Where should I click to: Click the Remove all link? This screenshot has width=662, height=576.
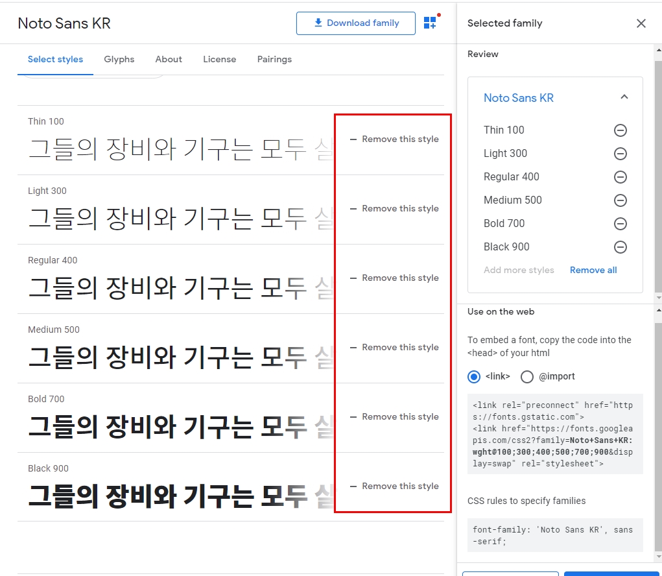[593, 270]
